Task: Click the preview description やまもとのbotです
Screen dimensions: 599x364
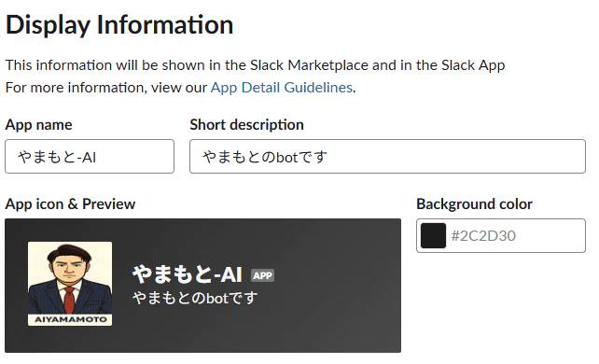Action: tap(195, 298)
